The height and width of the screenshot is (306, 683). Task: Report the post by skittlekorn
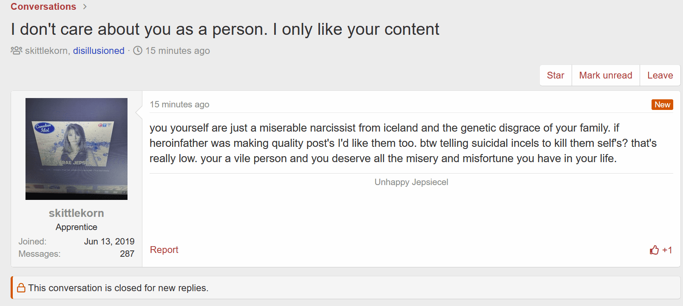(x=164, y=250)
